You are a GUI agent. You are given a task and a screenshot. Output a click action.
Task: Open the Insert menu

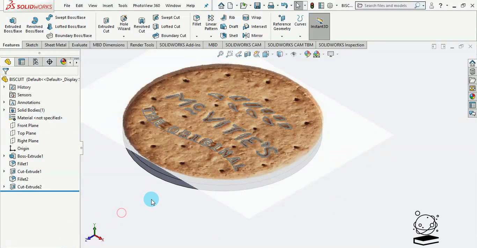(108, 6)
